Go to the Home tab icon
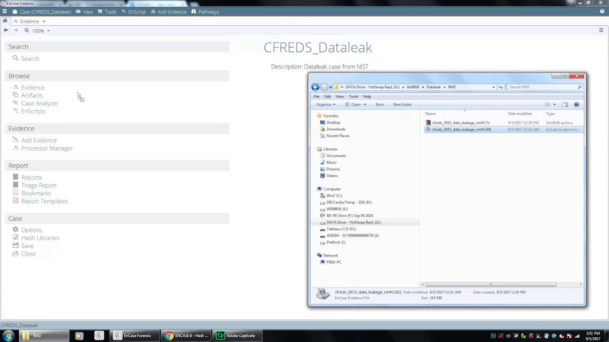 pyautogui.click(x=5, y=21)
